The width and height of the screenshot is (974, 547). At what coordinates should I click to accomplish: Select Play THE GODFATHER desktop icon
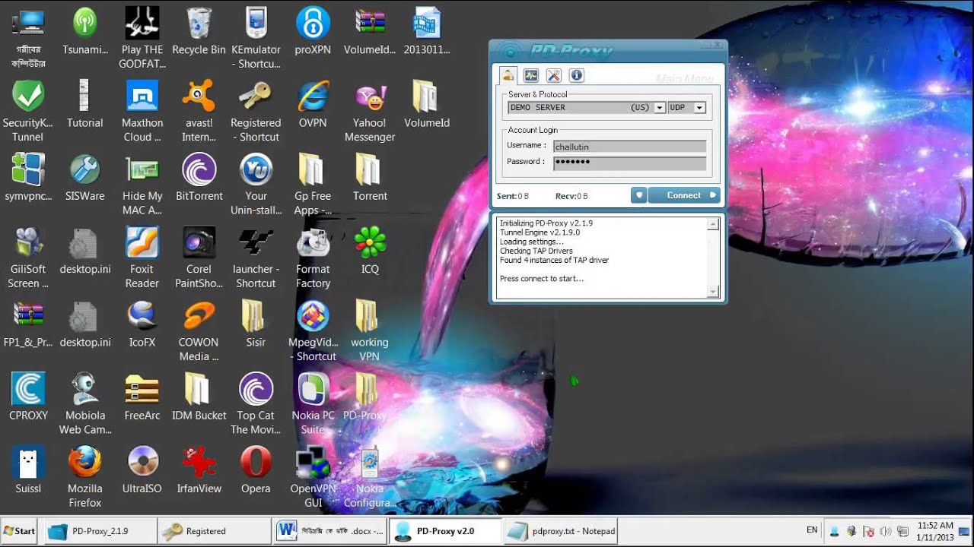[x=142, y=37]
